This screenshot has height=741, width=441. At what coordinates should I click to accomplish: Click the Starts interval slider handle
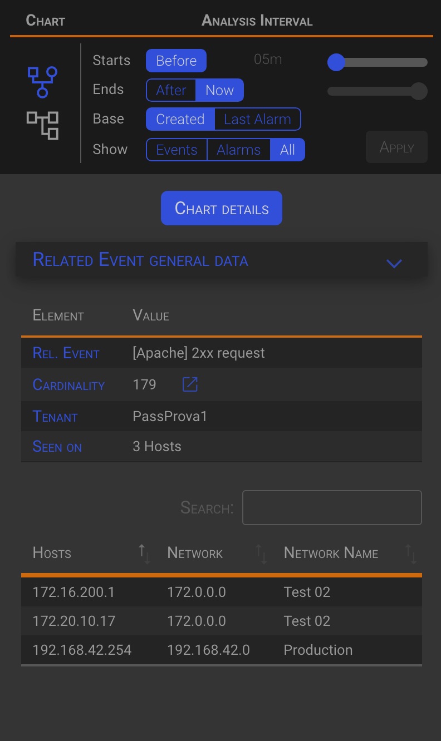(x=336, y=62)
